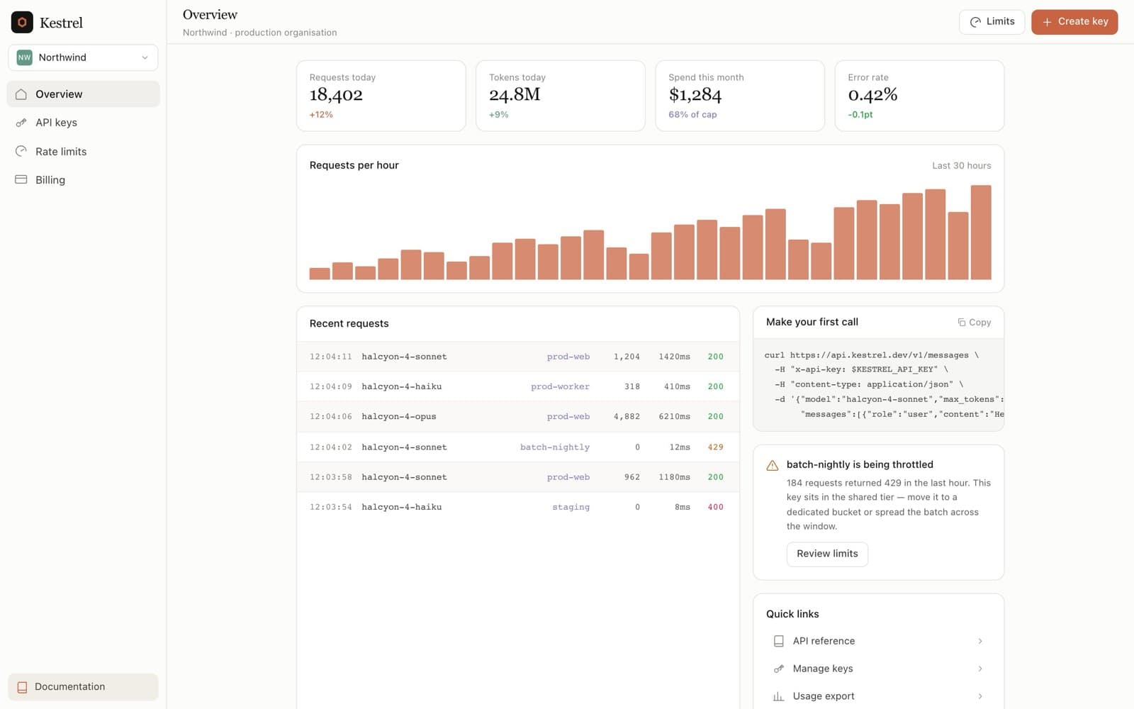1134x709 pixels.
Task: Click the 12:04:06 halcyon-4-opus request row
Action: pyautogui.click(x=517, y=417)
